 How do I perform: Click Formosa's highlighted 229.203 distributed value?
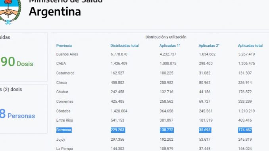click(118, 130)
